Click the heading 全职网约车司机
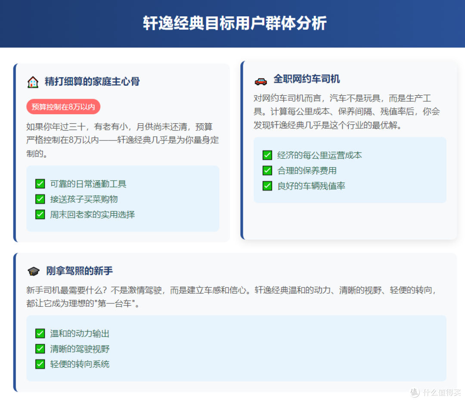The width and height of the screenshot is (465, 402). 307,79
